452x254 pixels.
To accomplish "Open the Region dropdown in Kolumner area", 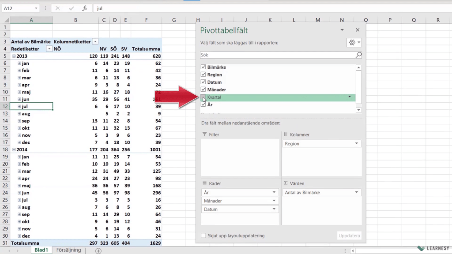I will (x=356, y=144).
